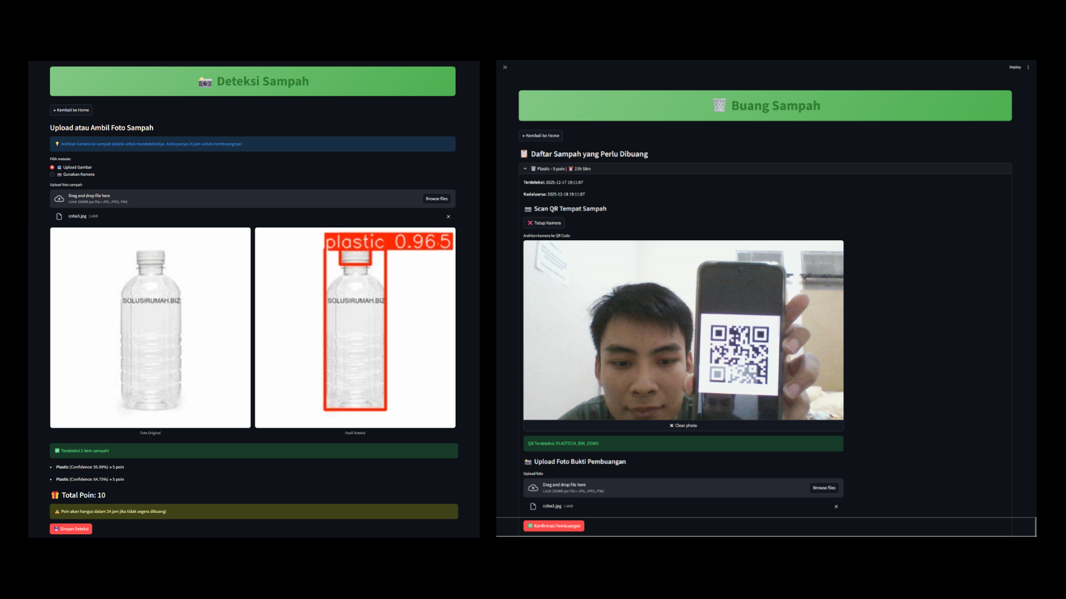The image size is (1066, 599).
Task: Open the three-dot main menu icon
Action: (x=1028, y=67)
